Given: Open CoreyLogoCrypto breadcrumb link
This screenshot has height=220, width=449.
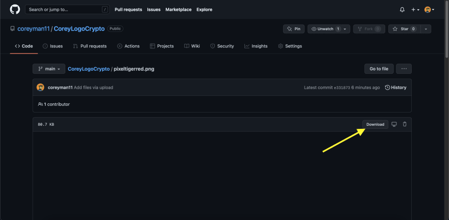Looking at the screenshot, I should coord(89,69).
